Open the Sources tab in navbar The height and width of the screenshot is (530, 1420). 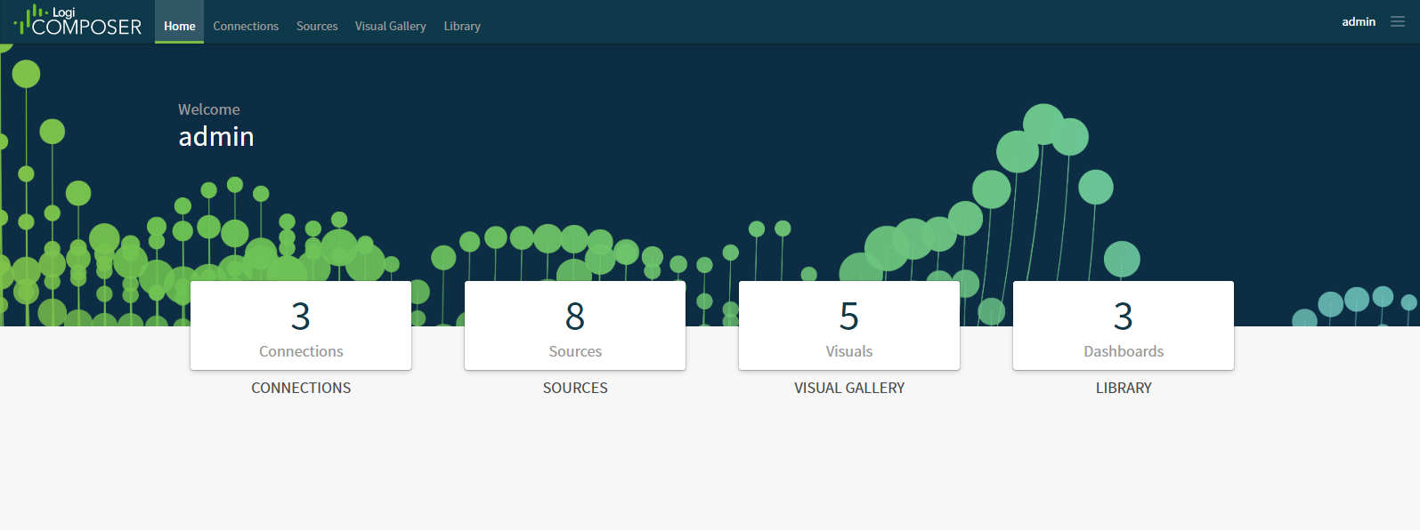coord(317,26)
